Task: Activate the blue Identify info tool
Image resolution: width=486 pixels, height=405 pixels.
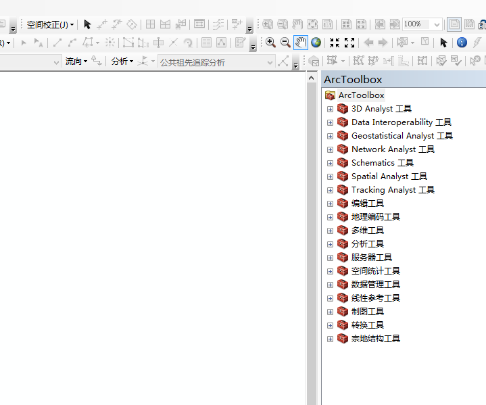Action: pos(462,43)
